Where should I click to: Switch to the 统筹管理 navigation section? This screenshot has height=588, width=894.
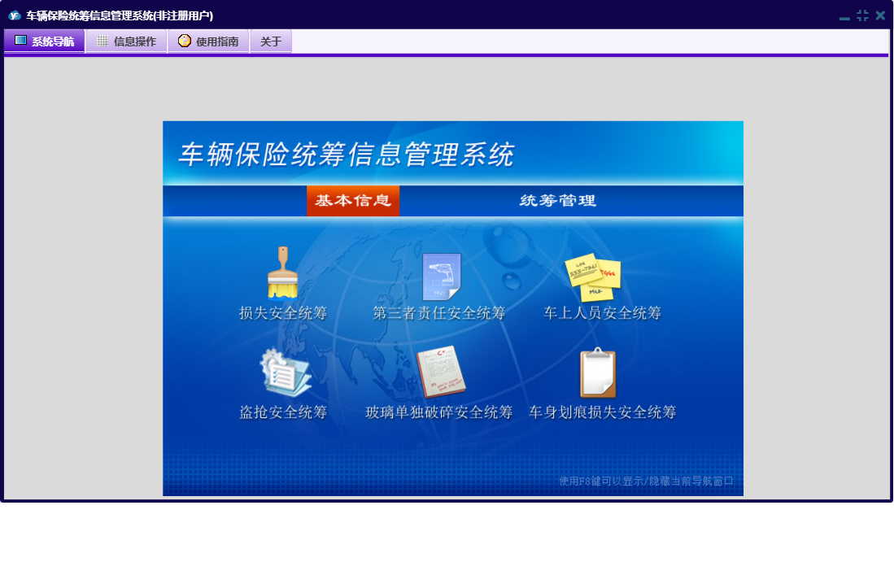point(558,201)
